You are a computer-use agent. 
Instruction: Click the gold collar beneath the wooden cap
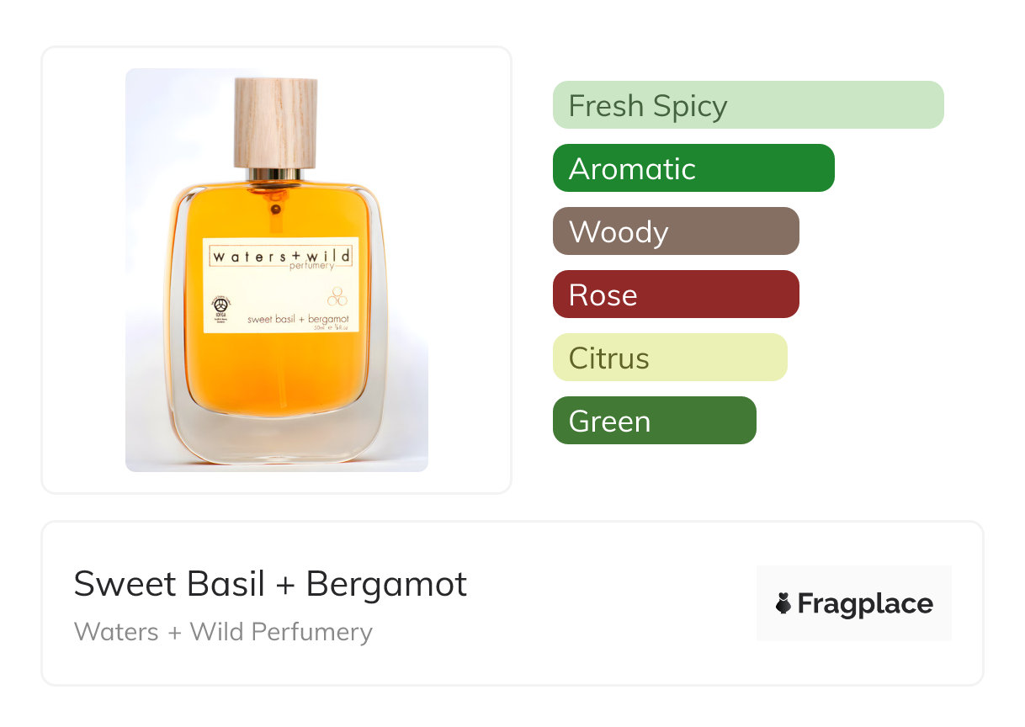tap(275, 174)
